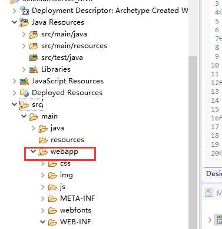222x229 pixels.
Task: Click the JavaScript Resources icon
Action: pyautogui.click(x=24, y=81)
